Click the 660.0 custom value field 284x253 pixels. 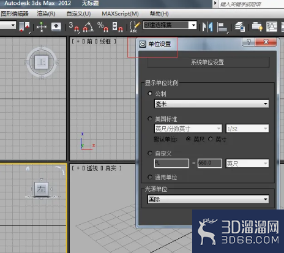(x=210, y=164)
